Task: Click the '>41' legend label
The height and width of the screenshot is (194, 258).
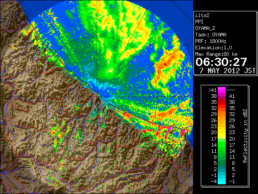Action: (x=212, y=90)
